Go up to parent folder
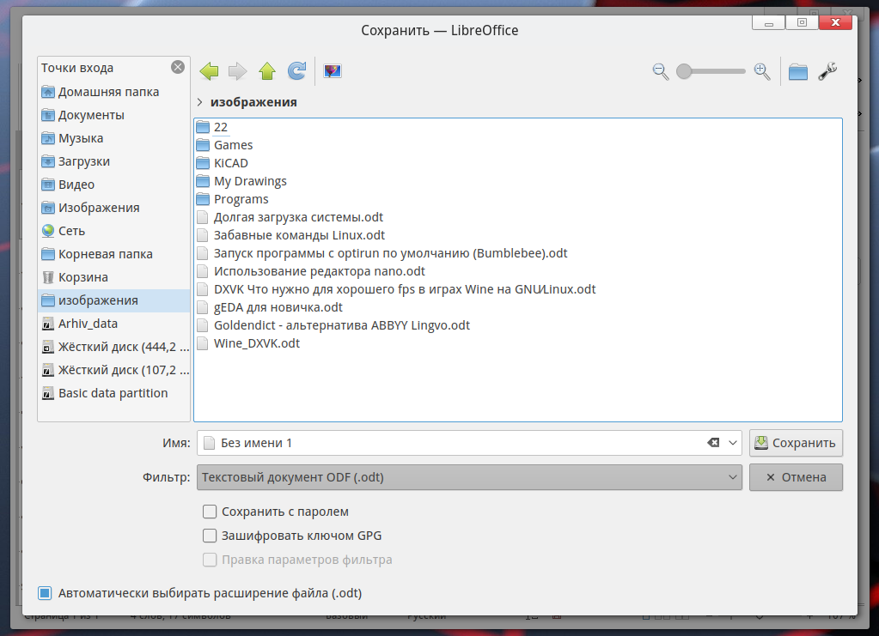Viewport: 879px width, 636px height. (x=267, y=71)
